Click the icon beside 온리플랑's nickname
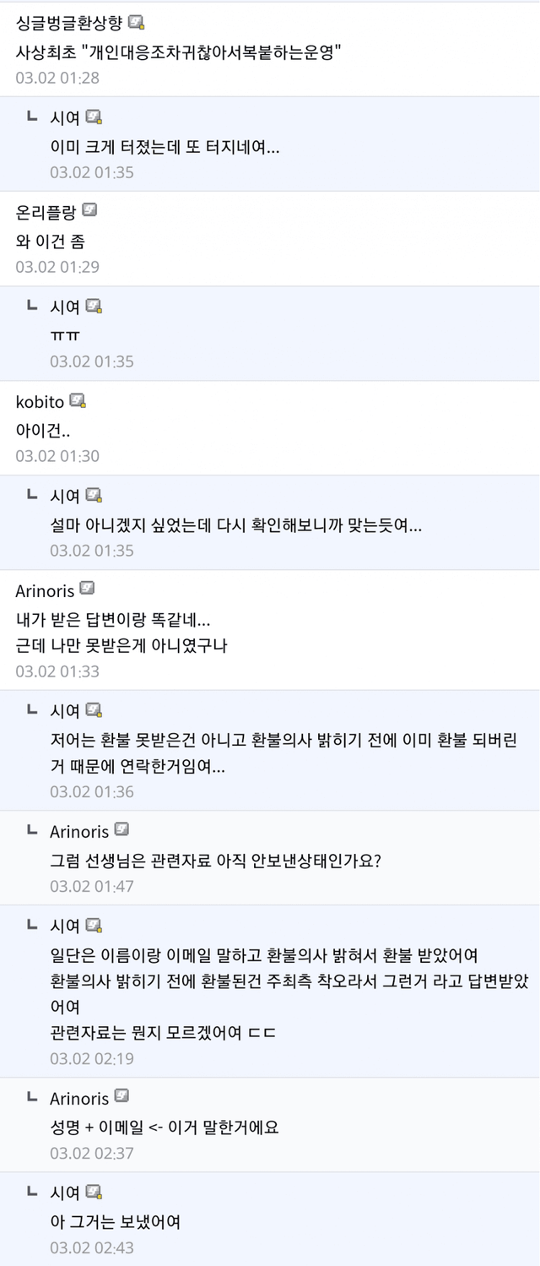 (x=89, y=210)
